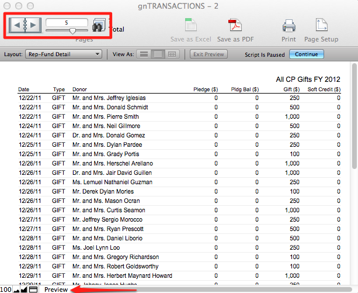The height and width of the screenshot is (293, 358).
Task: Open the Preview mode pop-up menu
Action: (x=56, y=289)
